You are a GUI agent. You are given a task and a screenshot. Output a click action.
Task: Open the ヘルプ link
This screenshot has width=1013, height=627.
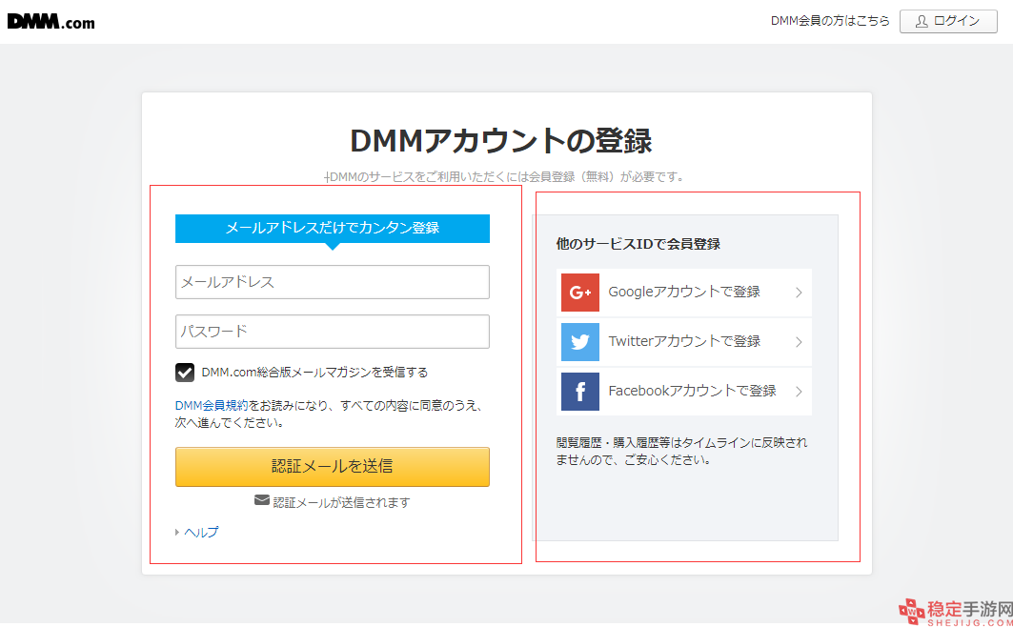tap(202, 533)
